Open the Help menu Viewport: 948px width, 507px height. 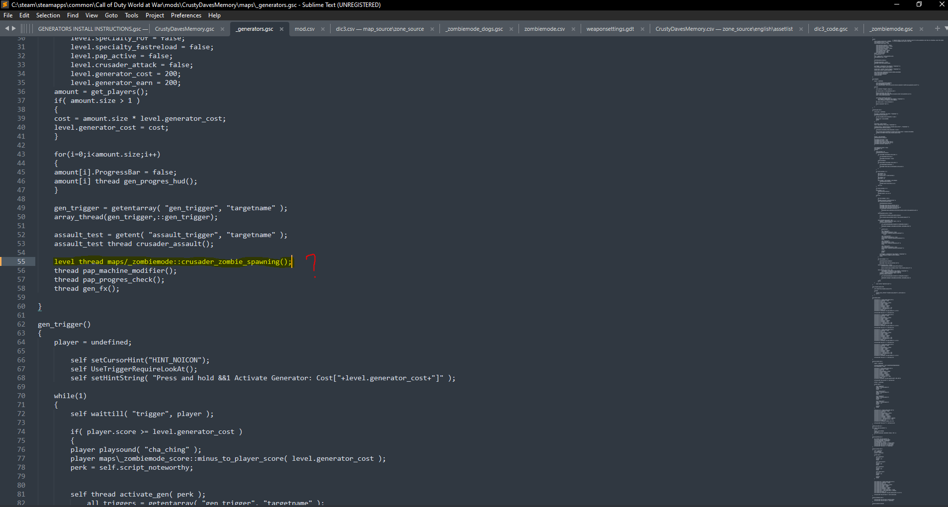[x=214, y=15]
